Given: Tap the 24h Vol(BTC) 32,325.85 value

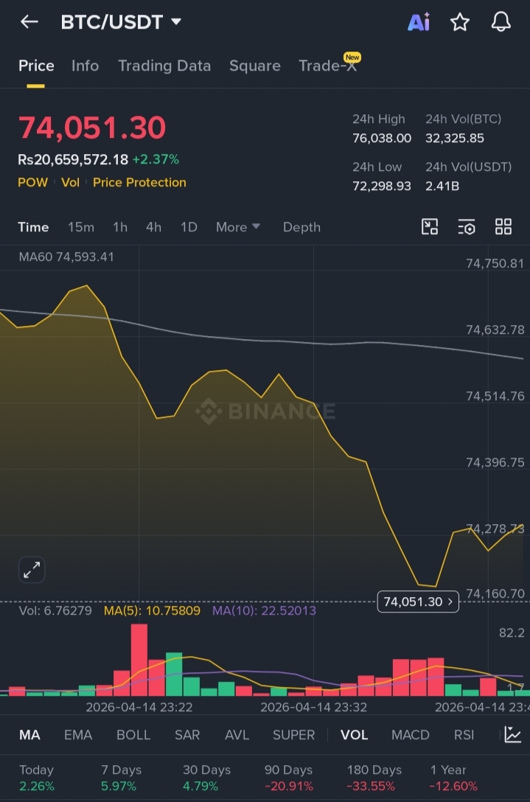Looking at the screenshot, I should coord(454,138).
